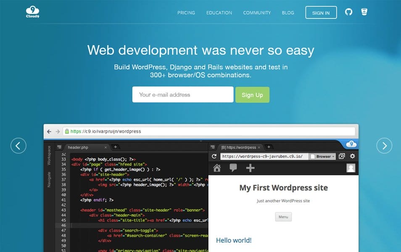Screen dimensions: 401x252
Task: Open the Workspace side panel
Action: (x=49, y=155)
